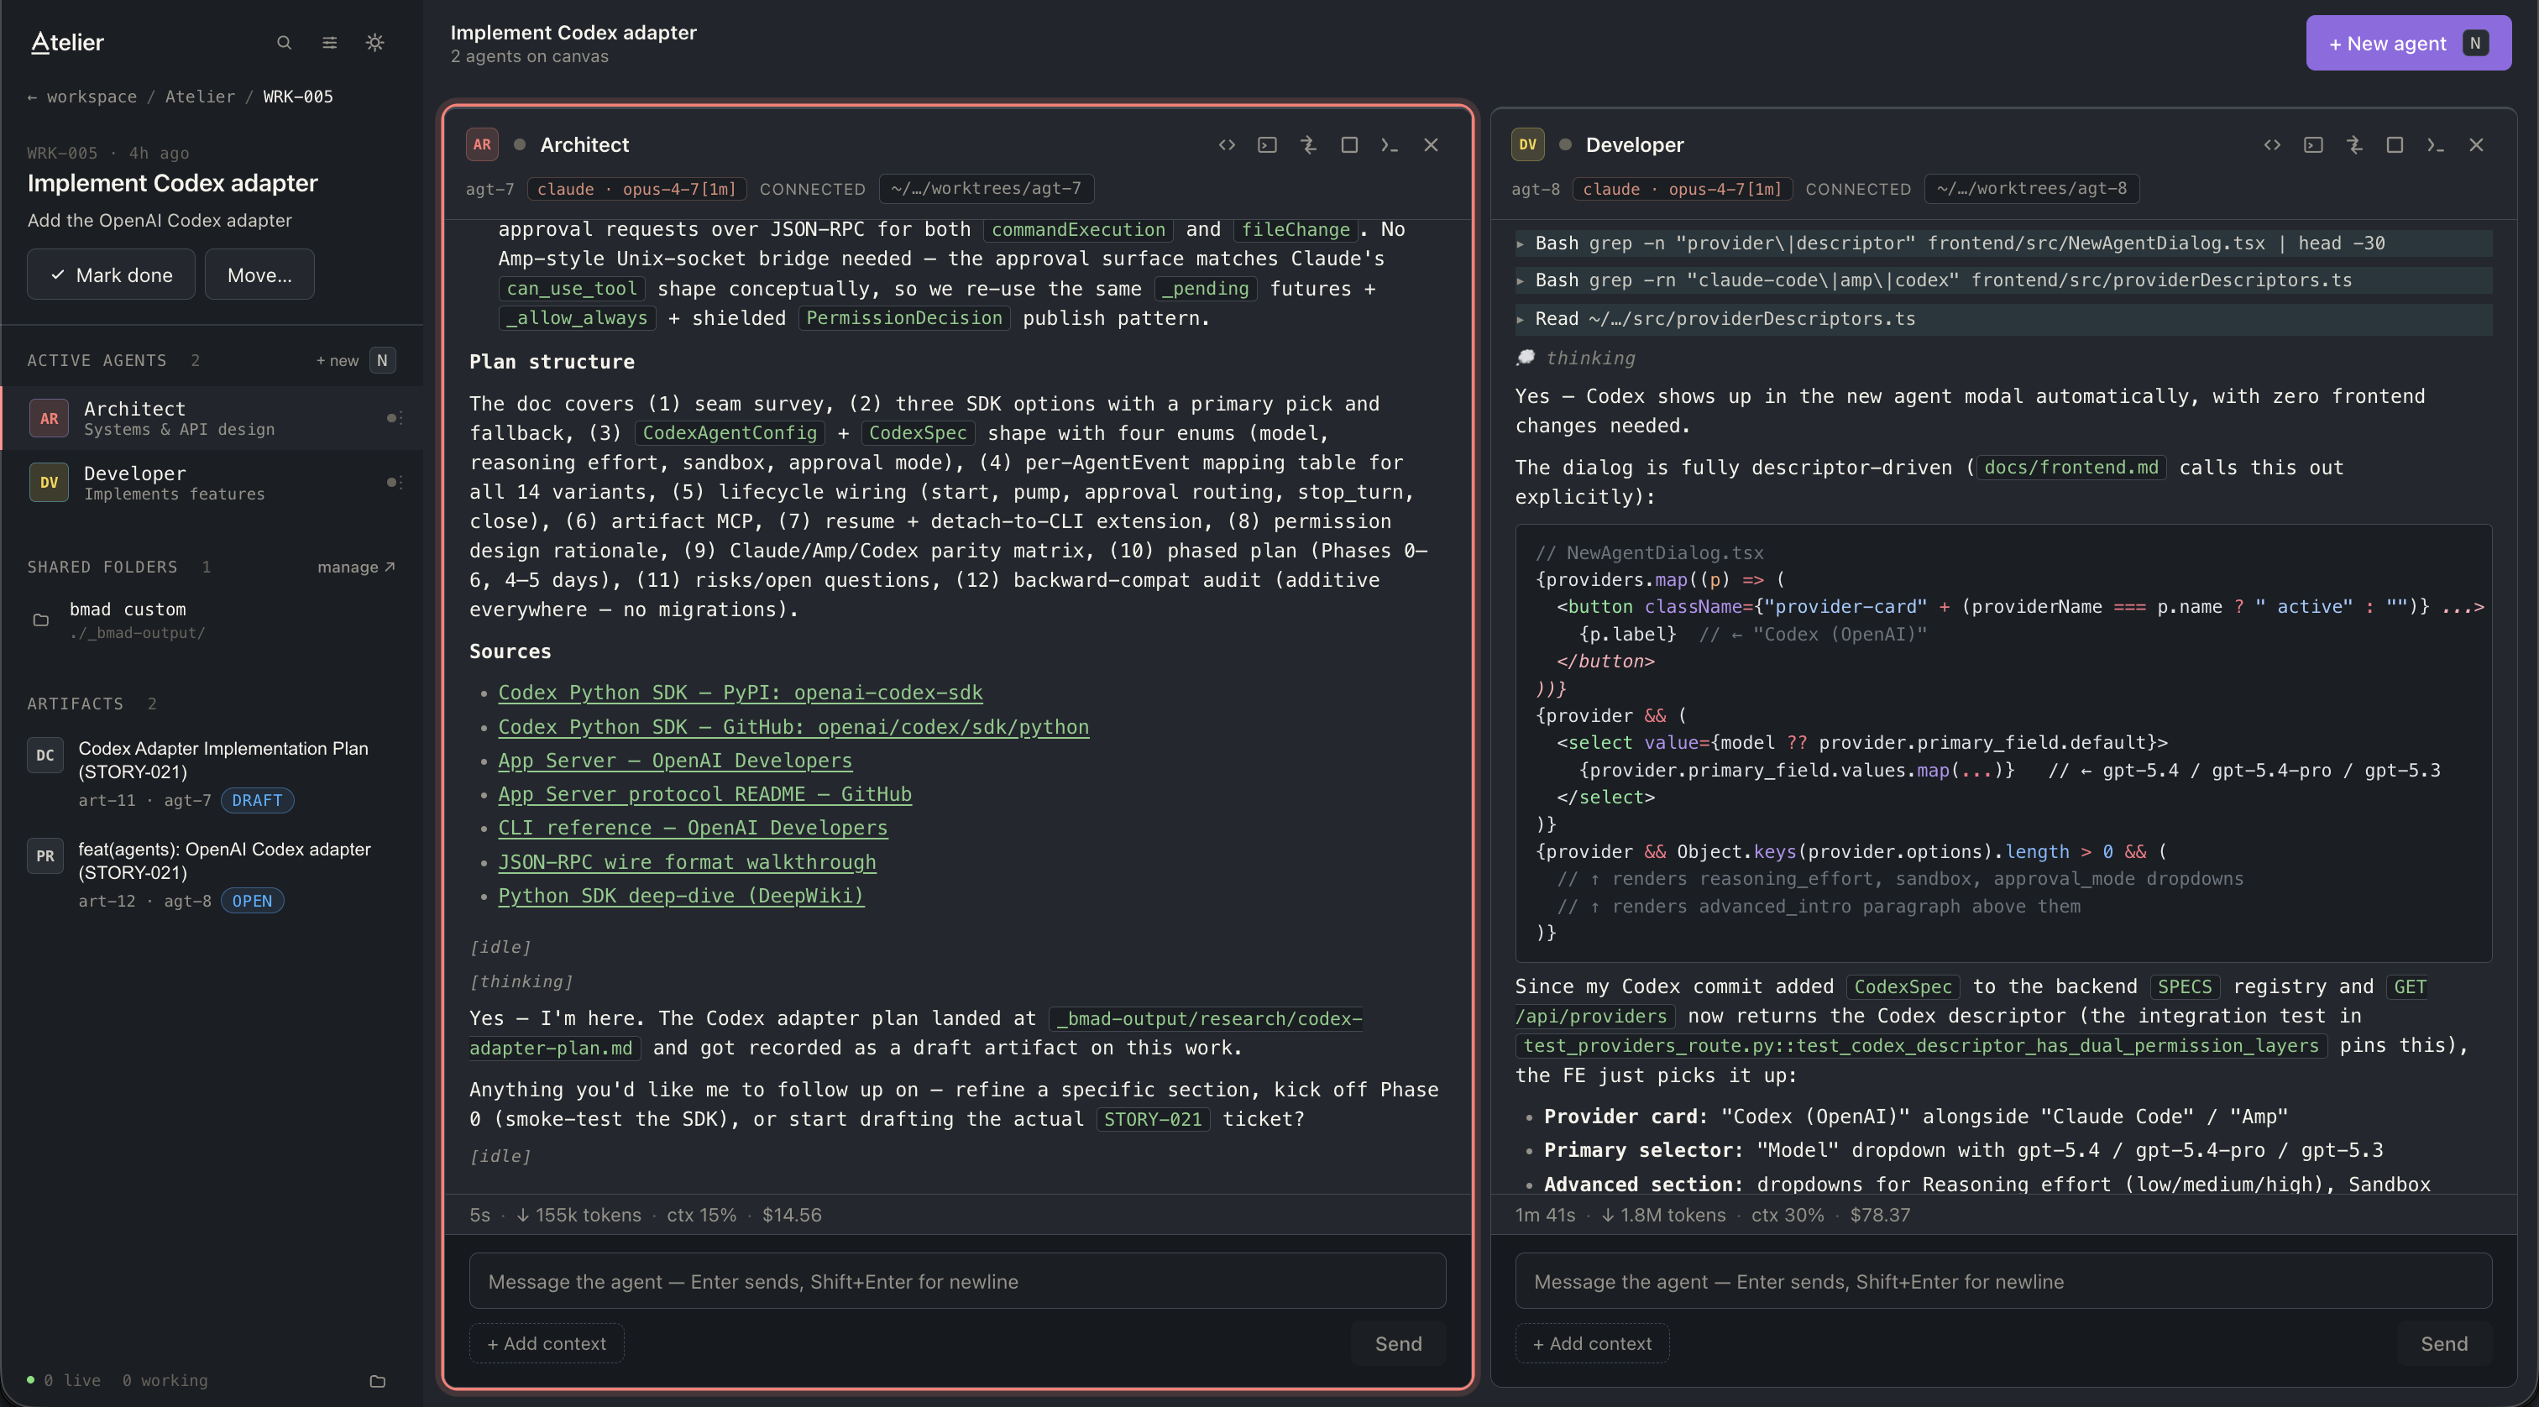Click the swap arrows icon in Architect panel
The width and height of the screenshot is (2539, 1407).
[x=1308, y=145]
